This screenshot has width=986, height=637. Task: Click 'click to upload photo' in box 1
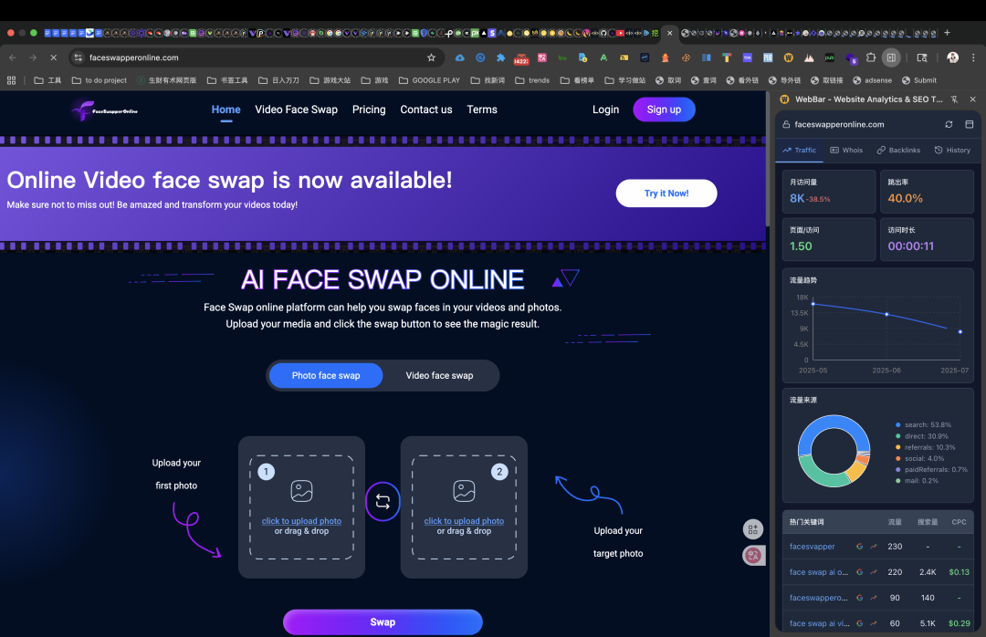click(302, 521)
